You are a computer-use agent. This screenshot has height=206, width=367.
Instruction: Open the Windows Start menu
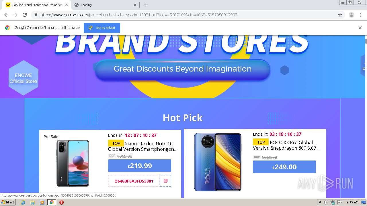tap(8, 202)
